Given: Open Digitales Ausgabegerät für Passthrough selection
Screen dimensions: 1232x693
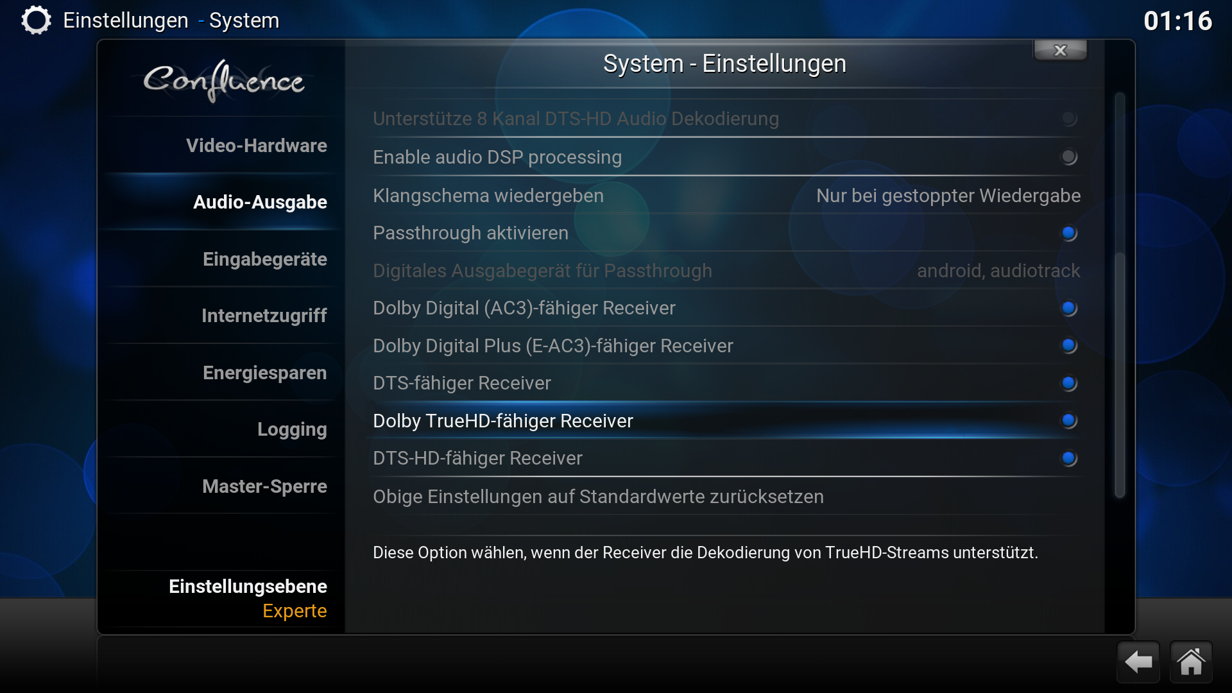Looking at the screenshot, I should click(726, 270).
